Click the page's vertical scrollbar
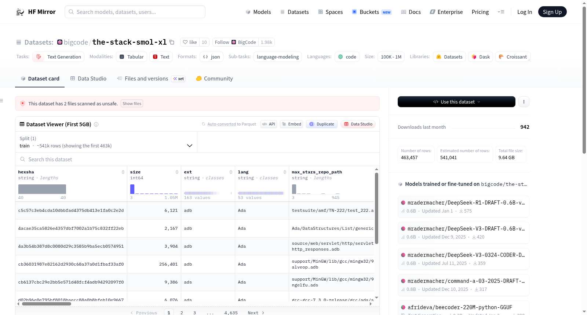 click(x=584, y=80)
